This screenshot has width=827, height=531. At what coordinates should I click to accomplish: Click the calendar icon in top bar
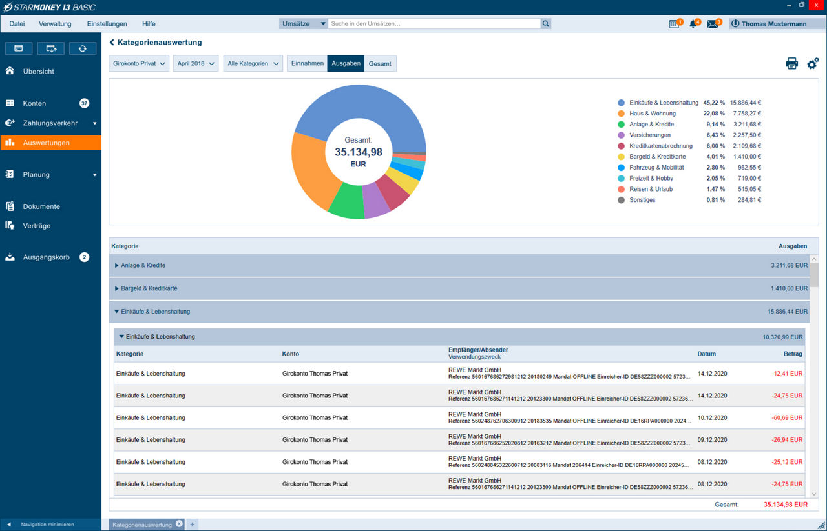click(x=675, y=24)
